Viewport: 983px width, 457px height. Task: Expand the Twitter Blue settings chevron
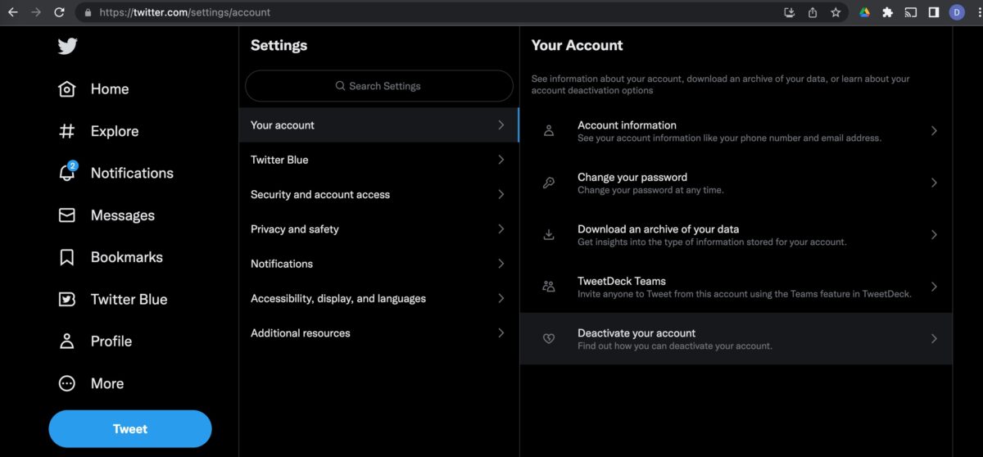501,160
